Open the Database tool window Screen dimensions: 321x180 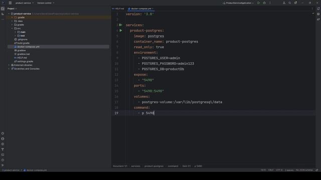click(x=318, y=14)
